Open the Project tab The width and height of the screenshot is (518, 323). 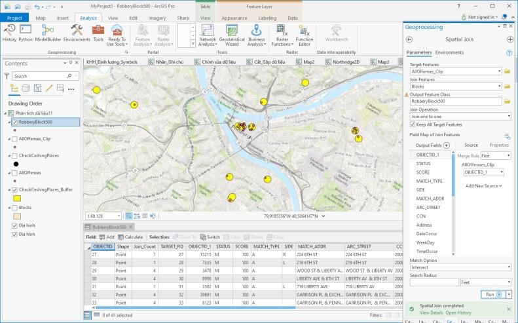pyautogui.click(x=14, y=18)
